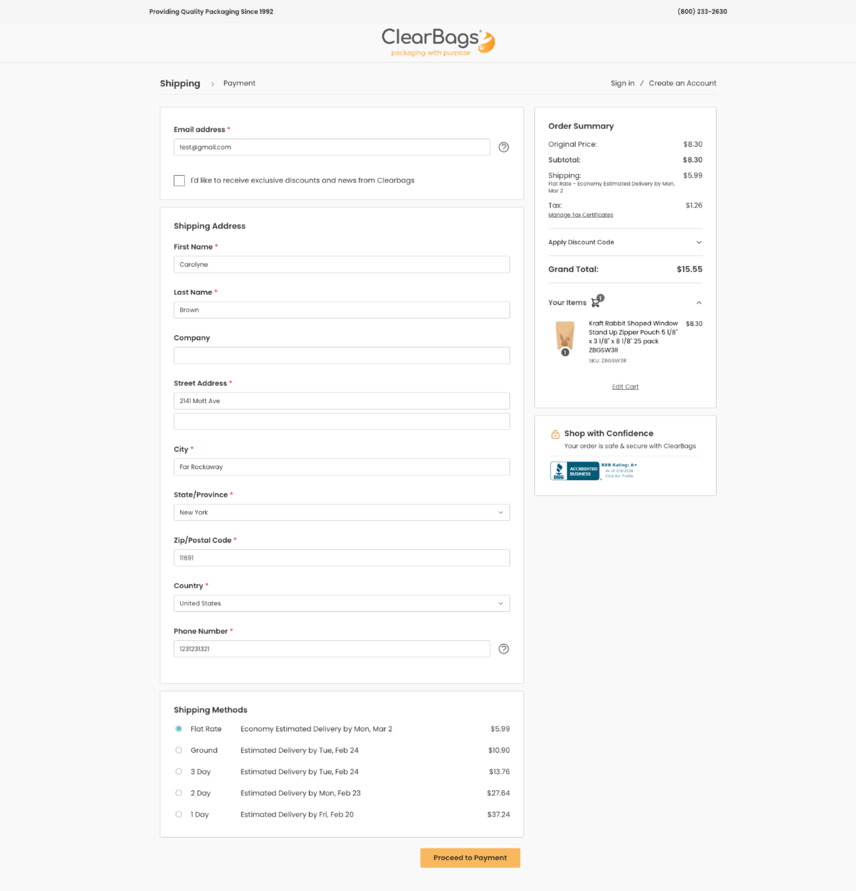Choose the 2 Day shipping option
Image resolution: width=856 pixels, height=891 pixels.
click(x=179, y=793)
